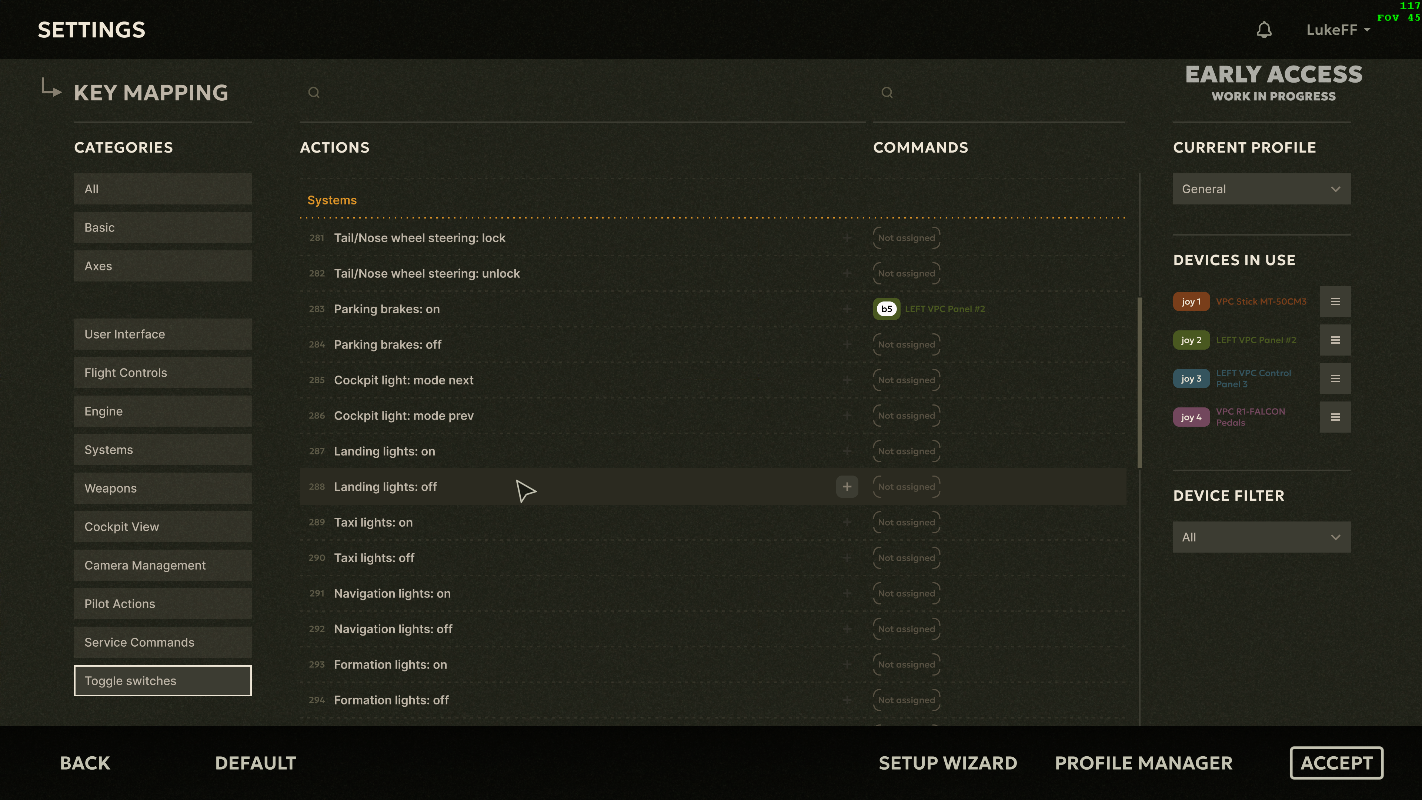
Task: Click the actions list vertical scrollbar
Action: tap(1140, 383)
